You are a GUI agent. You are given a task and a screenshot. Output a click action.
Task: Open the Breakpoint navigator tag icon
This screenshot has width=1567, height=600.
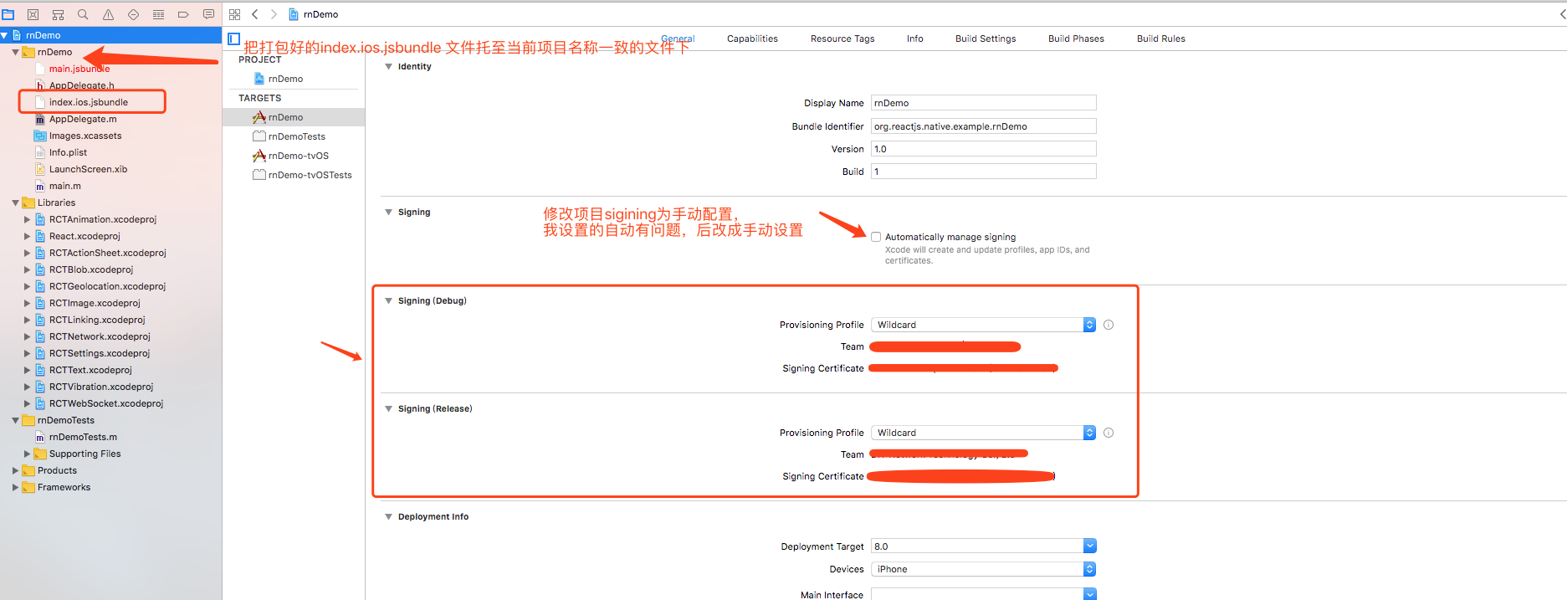click(x=183, y=14)
